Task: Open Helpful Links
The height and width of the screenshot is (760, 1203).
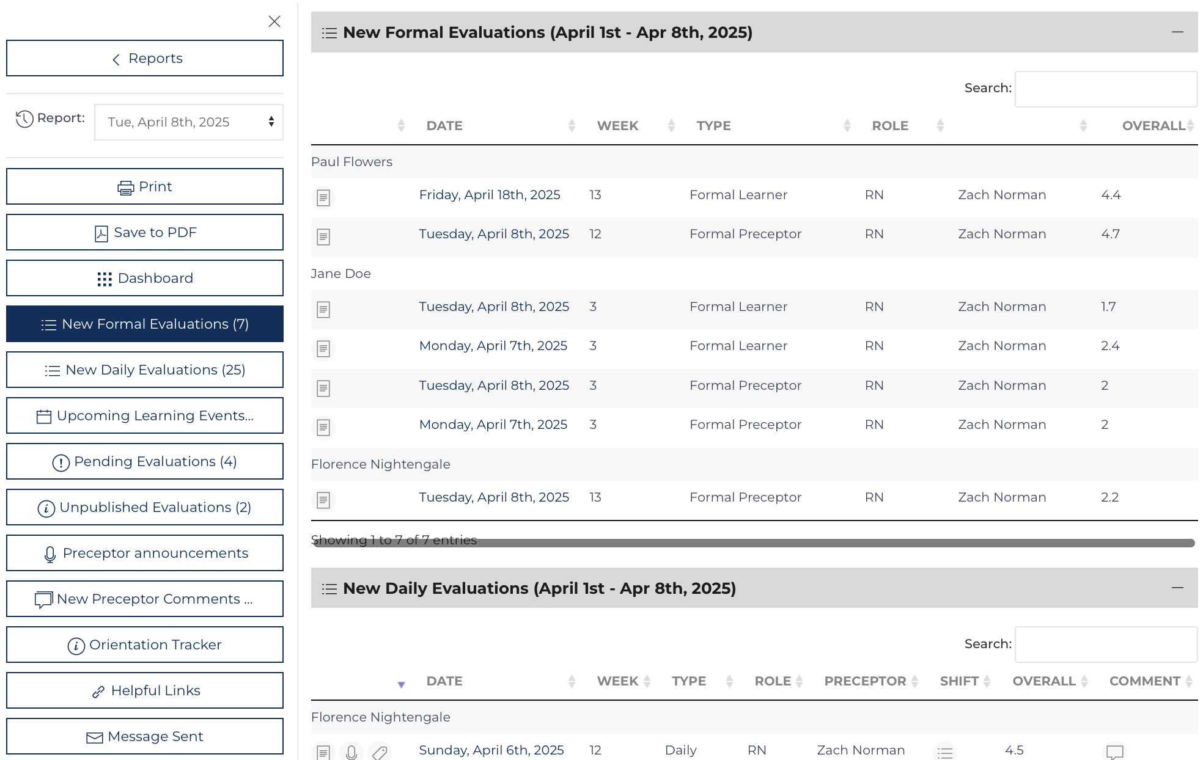Action: (145, 690)
